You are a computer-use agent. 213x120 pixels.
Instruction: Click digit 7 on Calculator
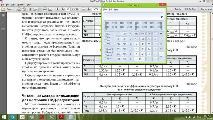137,44
